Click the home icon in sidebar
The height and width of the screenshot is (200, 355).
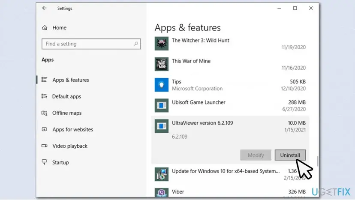pos(45,27)
